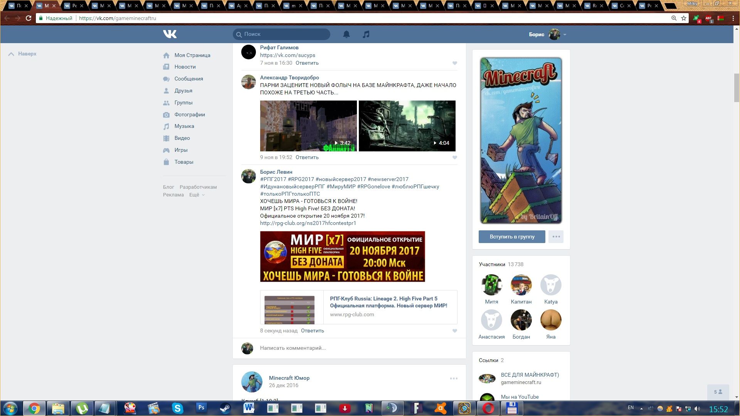
Task: Open VK notifications bell icon
Action: [x=346, y=34]
